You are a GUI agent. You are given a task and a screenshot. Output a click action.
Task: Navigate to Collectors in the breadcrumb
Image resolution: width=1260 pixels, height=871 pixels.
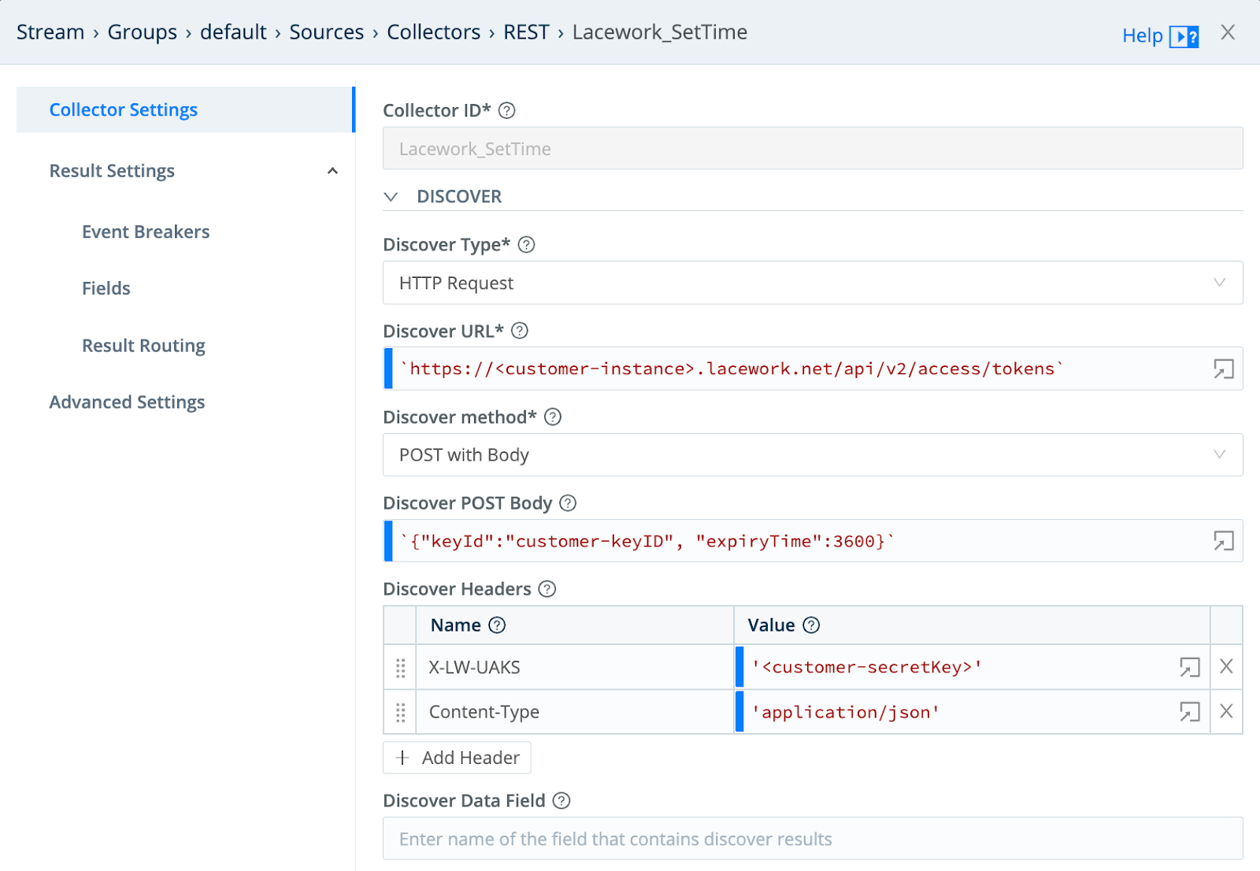pos(433,32)
